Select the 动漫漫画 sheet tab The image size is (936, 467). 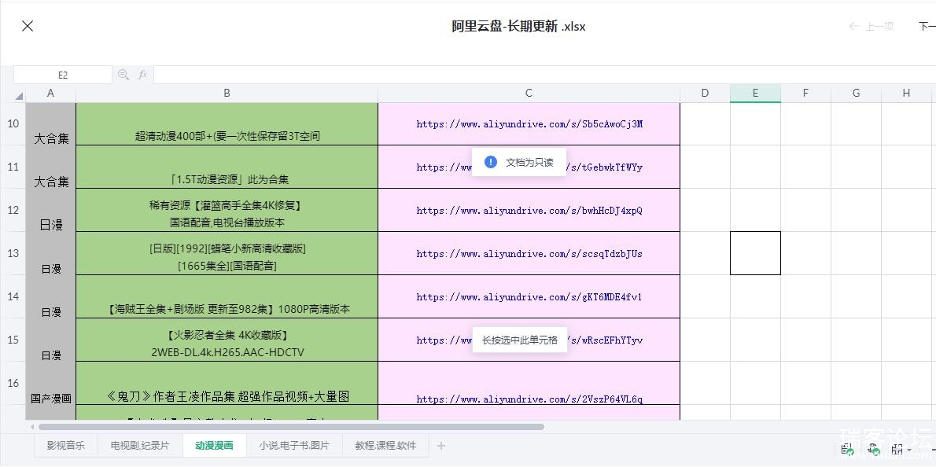pos(214,446)
